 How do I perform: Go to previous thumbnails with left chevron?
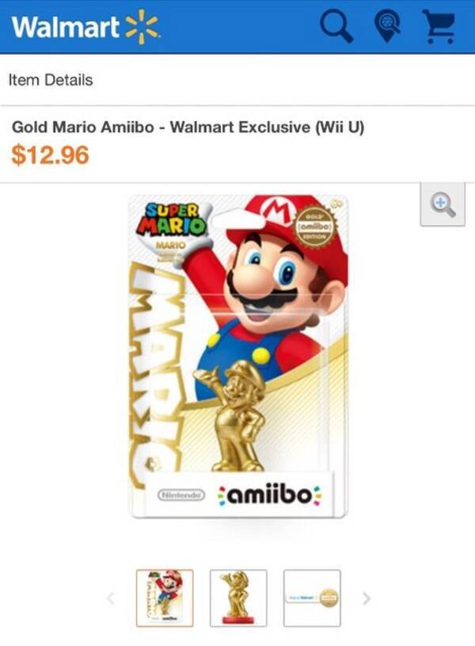click(x=110, y=598)
